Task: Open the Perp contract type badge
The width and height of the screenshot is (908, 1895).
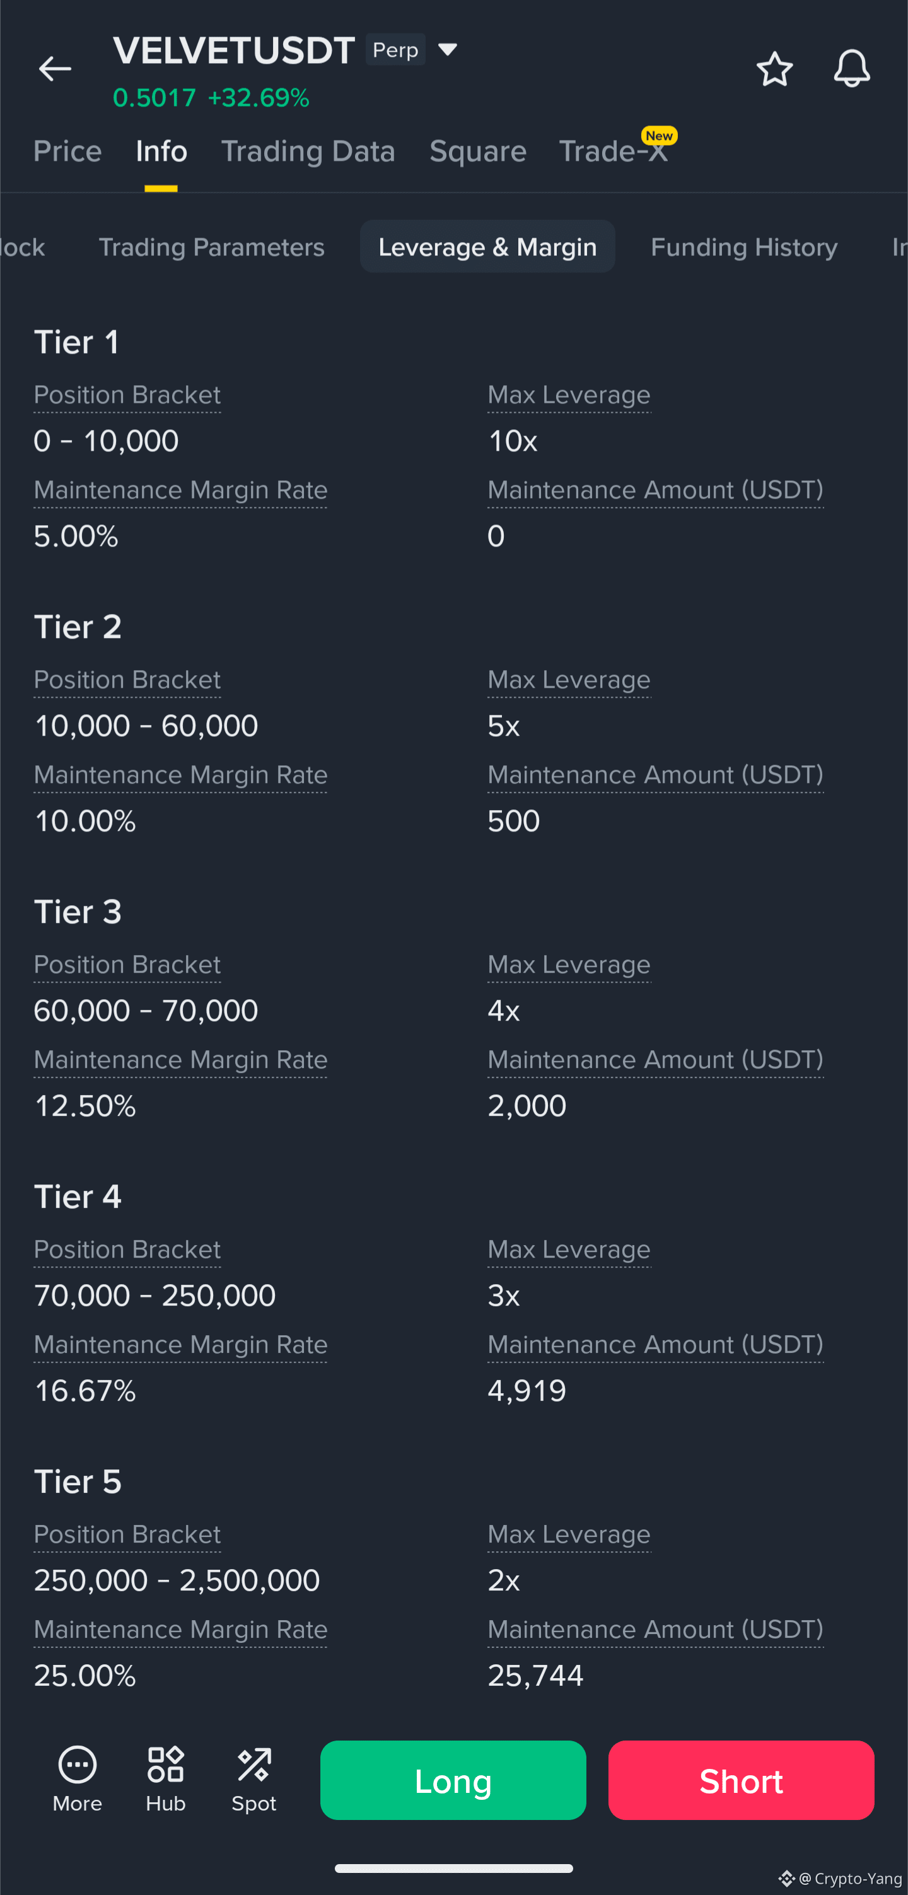Action: pos(395,49)
